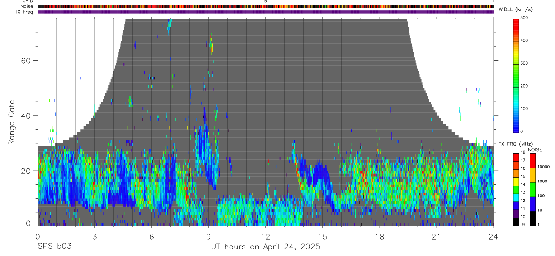This screenshot has height=256, width=555.
Task: Click the 'Noise' row label at top left
Action: (27, 6)
